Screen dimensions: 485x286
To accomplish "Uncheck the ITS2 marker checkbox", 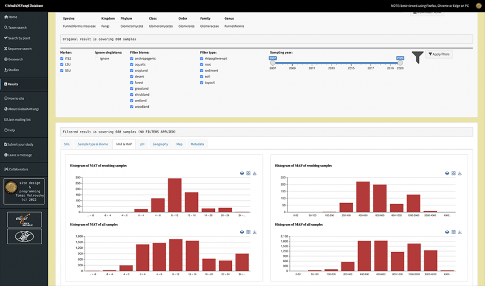I will pos(61,59).
